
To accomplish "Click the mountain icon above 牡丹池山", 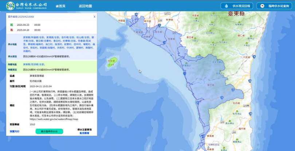I will click(x=237, y=111).
